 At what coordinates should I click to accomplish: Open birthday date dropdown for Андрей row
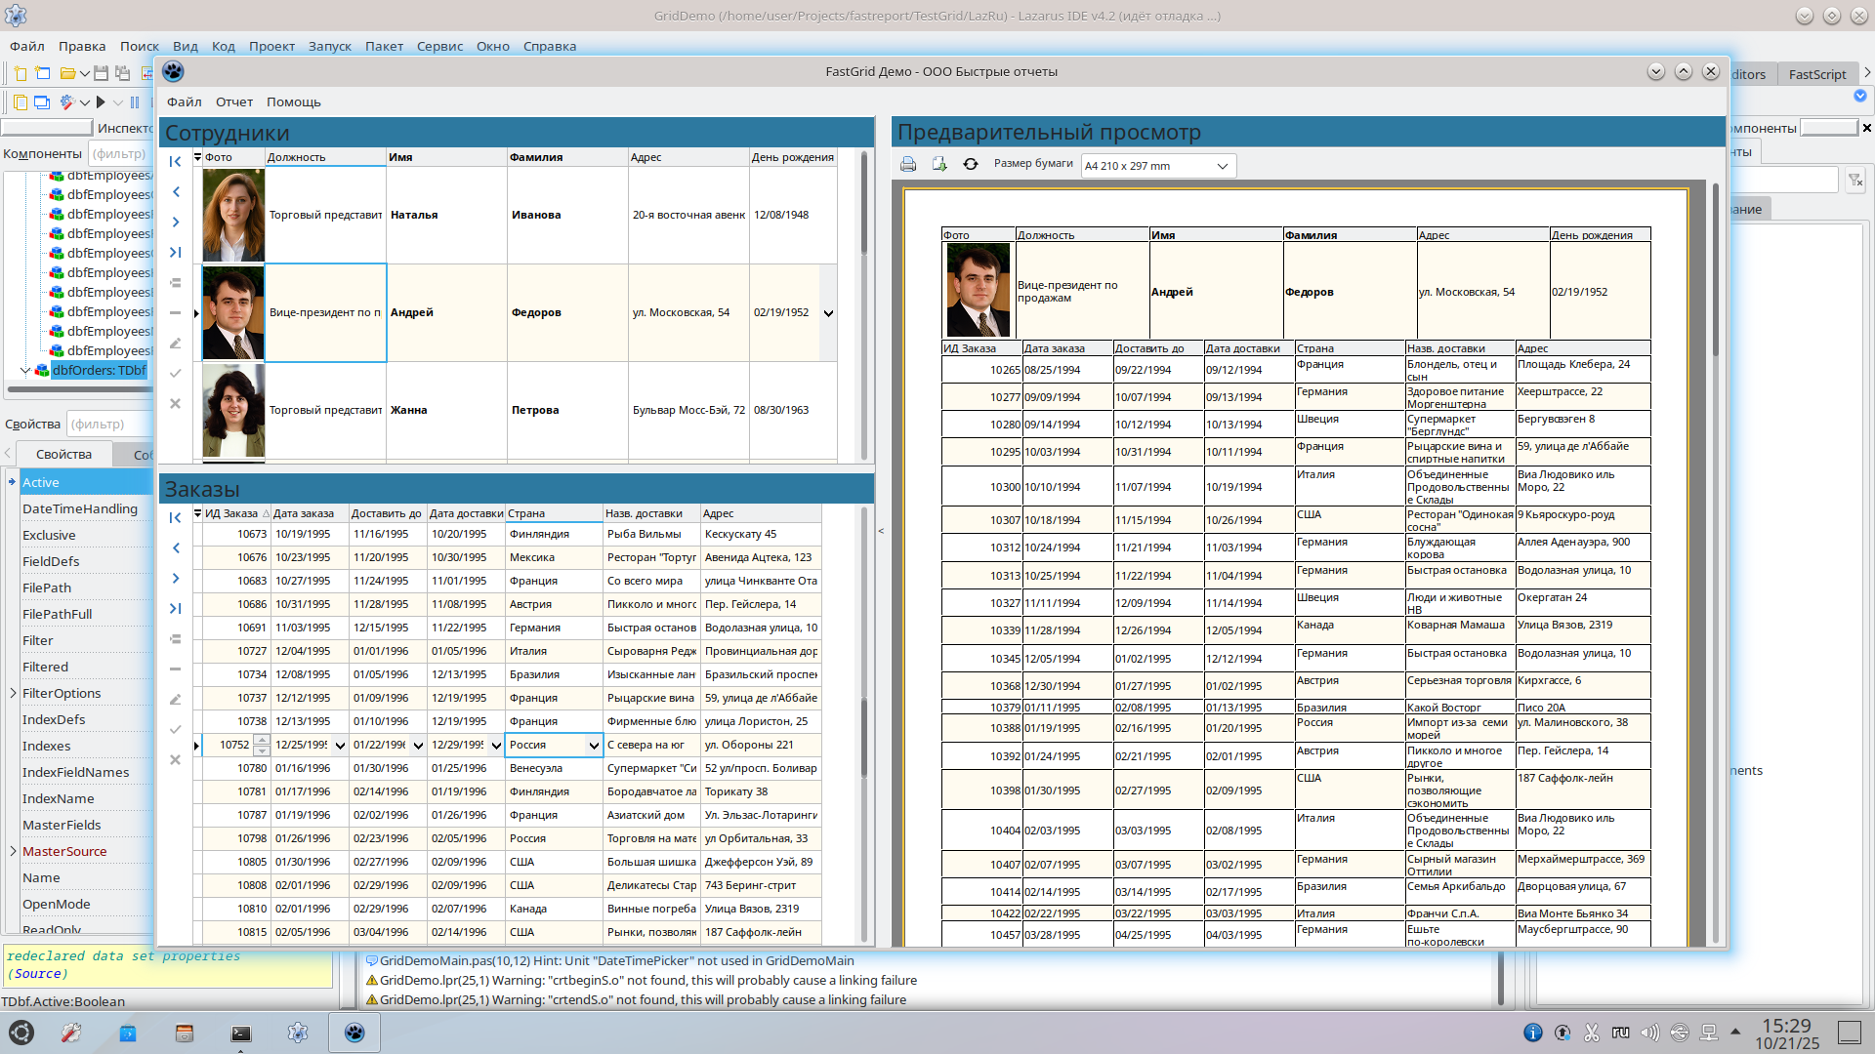[x=828, y=313]
